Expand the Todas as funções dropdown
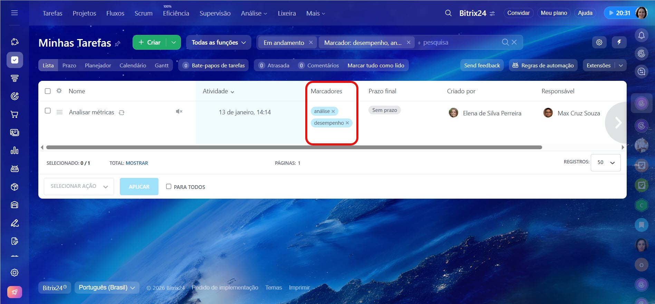The height and width of the screenshot is (304, 655). point(219,42)
